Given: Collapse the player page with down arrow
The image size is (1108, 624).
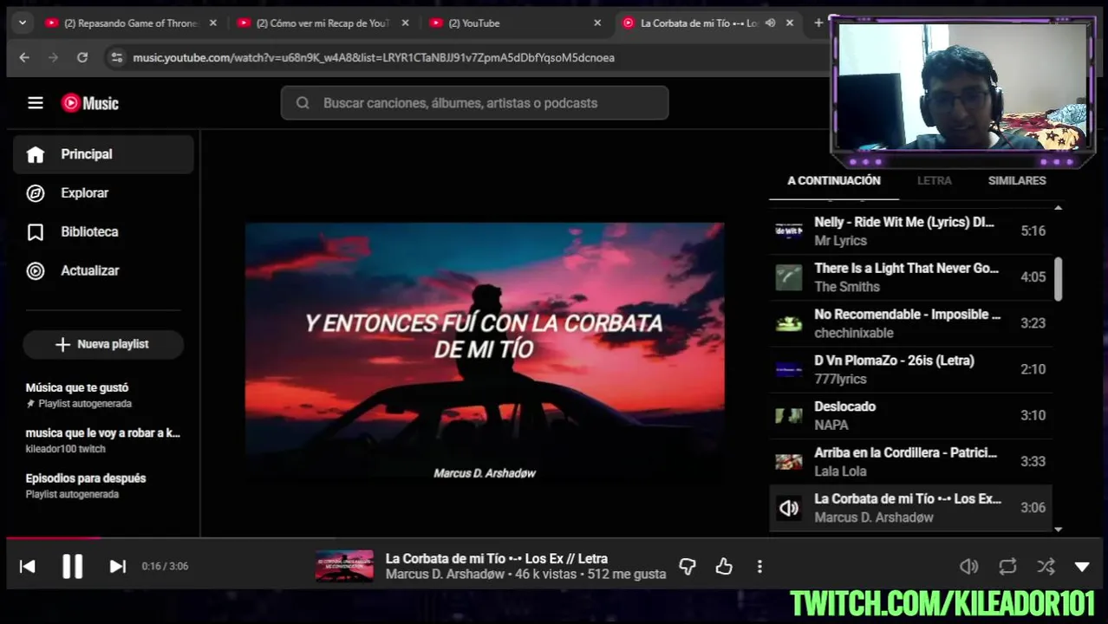Looking at the screenshot, I should (1082, 566).
